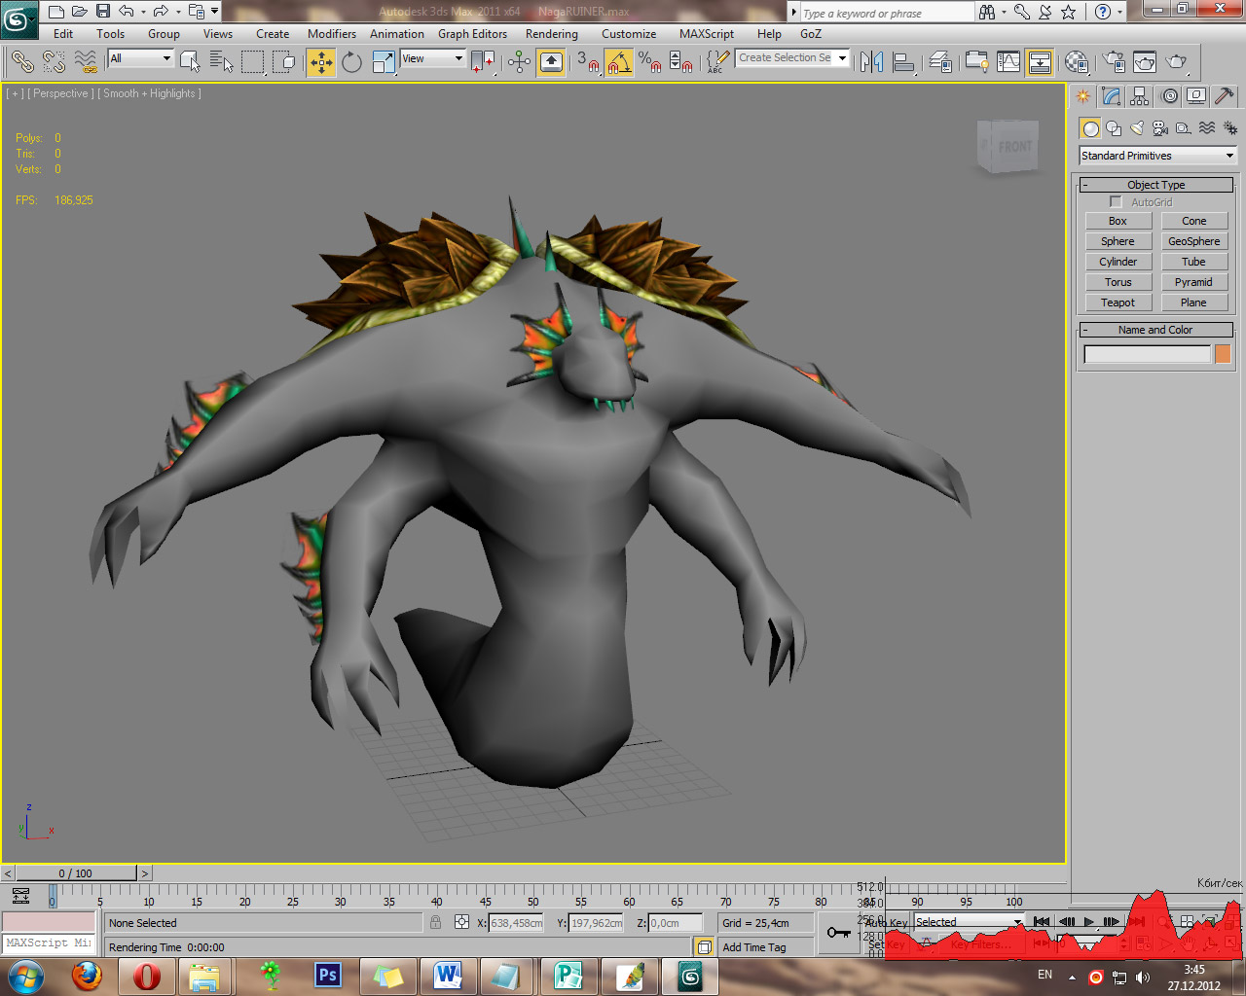This screenshot has height=996, width=1246.
Task: Create a Teapot primitive button
Action: click(x=1118, y=302)
